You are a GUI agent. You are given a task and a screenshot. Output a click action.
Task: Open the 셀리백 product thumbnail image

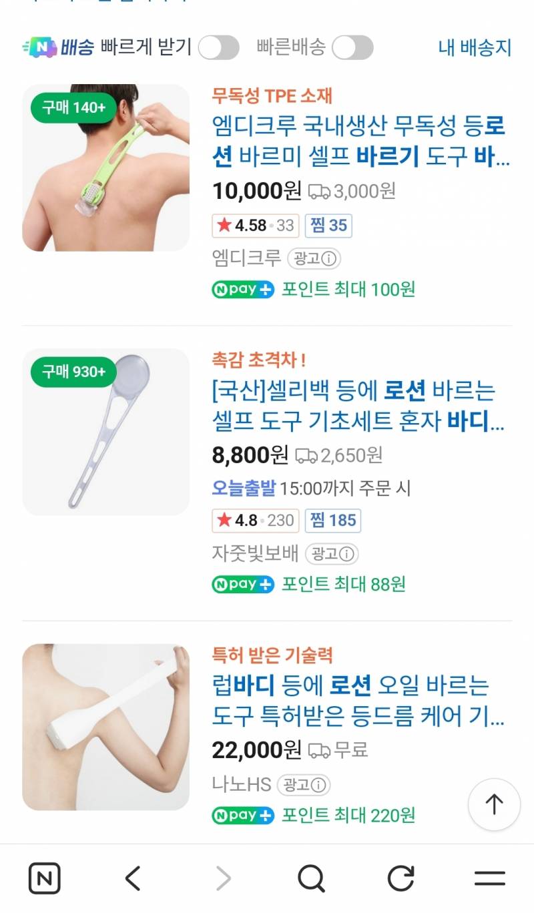[x=105, y=431]
